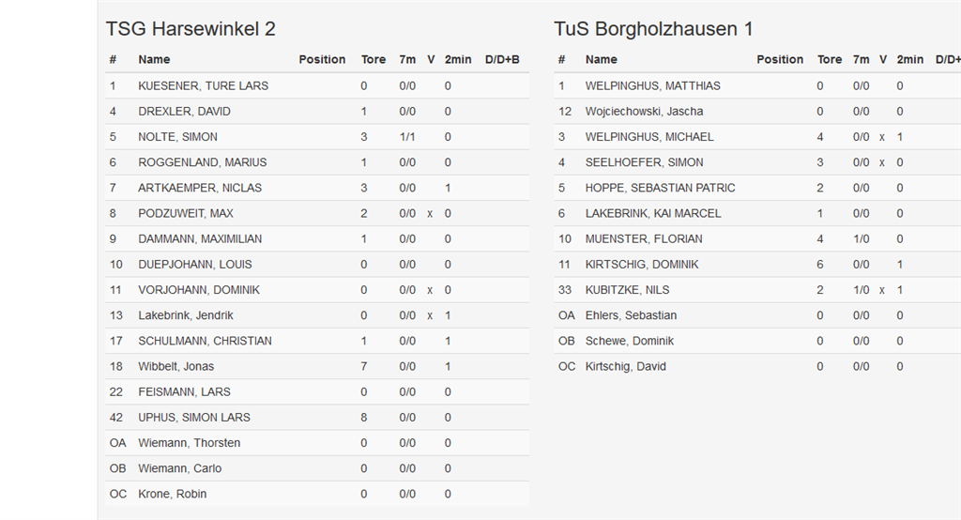
Task: Select Krone, Robin in the officials rows
Action: click(x=172, y=494)
